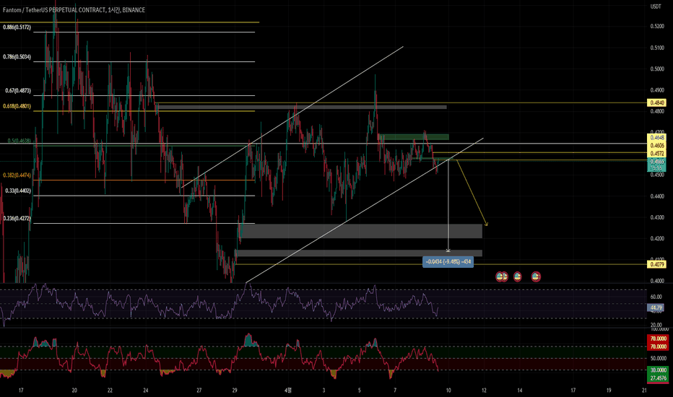Image resolution: width=673 pixels, height=397 pixels.
Task: Click the 24 date on time axis
Action: click(145, 390)
